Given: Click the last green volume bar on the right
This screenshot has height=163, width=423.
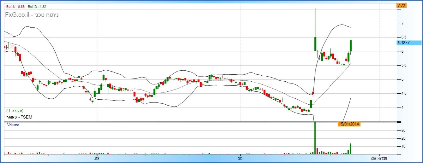Looking at the screenshot, I should click(x=350, y=149).
